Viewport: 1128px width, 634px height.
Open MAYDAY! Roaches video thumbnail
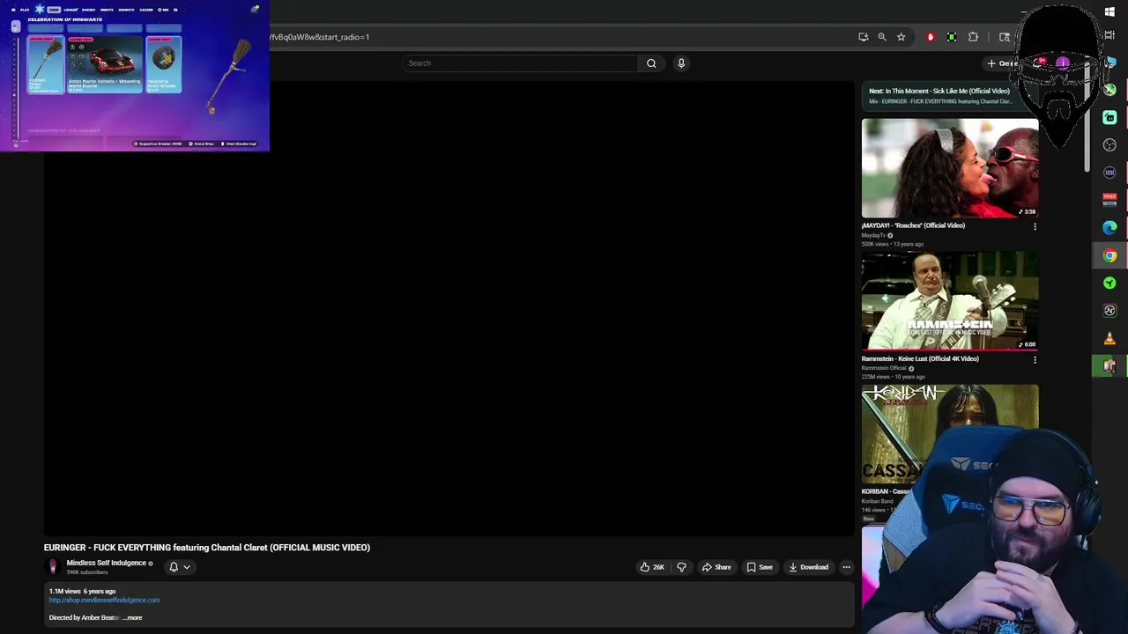[x=950, y=168]
